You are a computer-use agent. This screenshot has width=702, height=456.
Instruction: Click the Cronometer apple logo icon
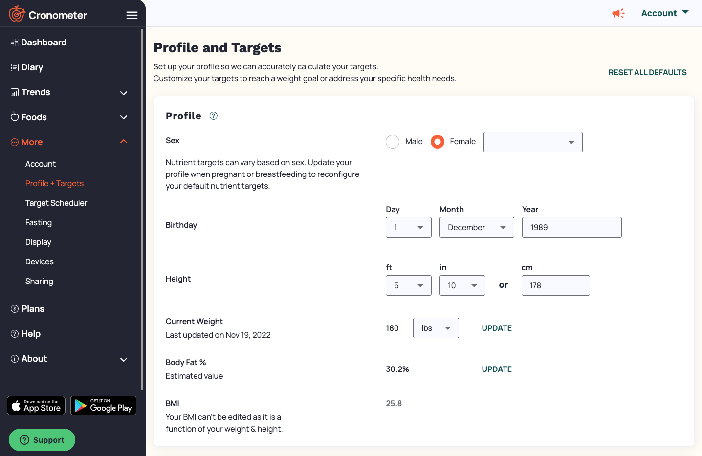(x=17, y=14)
